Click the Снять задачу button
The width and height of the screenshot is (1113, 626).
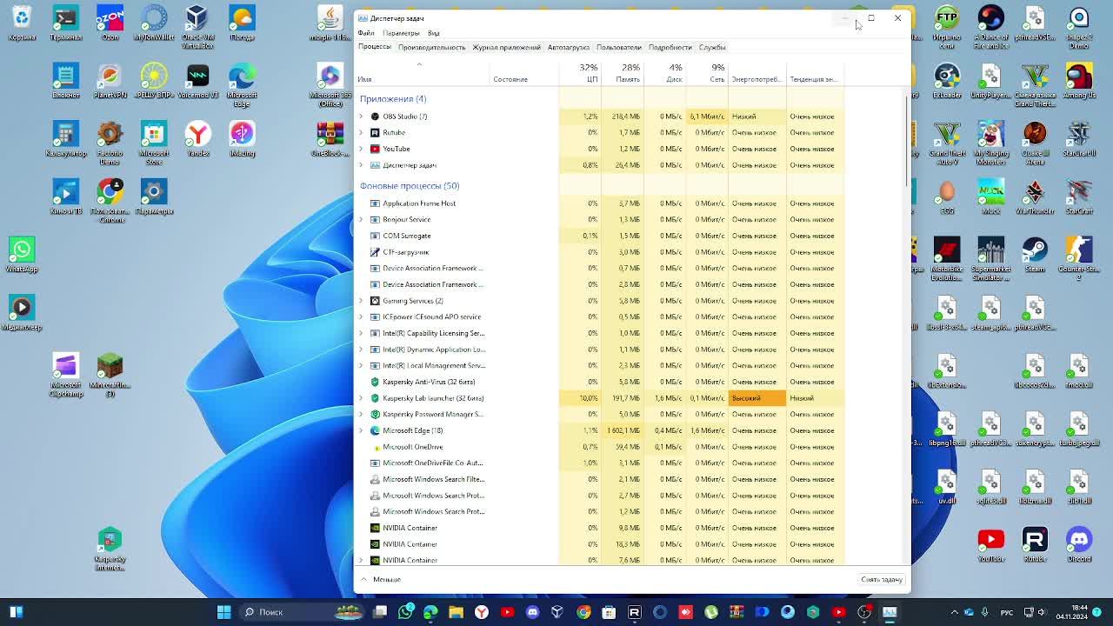pyautogui.click(x=882, y=579)
